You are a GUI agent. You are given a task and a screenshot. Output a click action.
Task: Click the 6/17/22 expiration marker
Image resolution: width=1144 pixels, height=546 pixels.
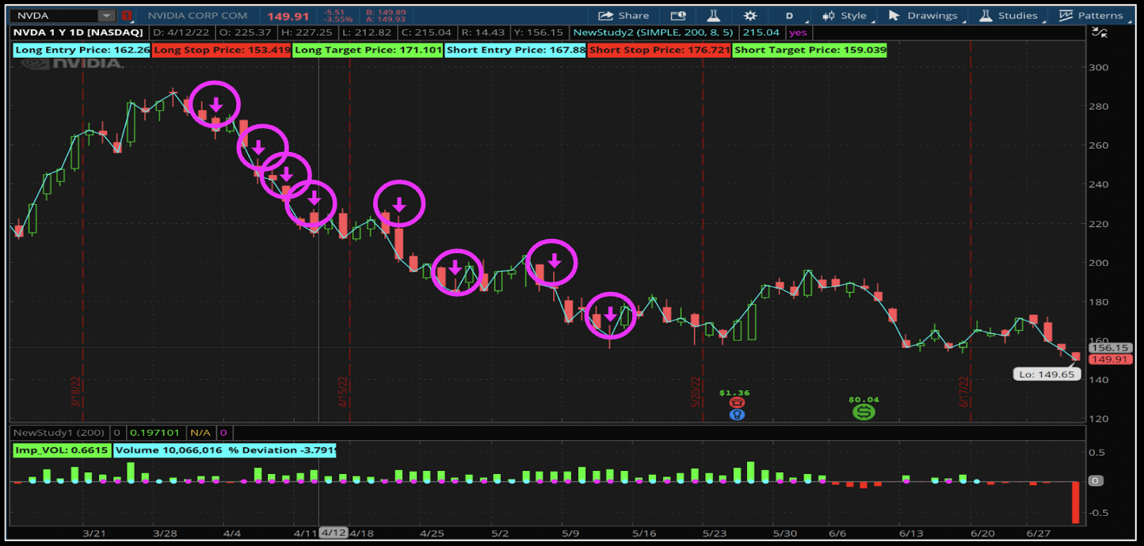[966, 391]
